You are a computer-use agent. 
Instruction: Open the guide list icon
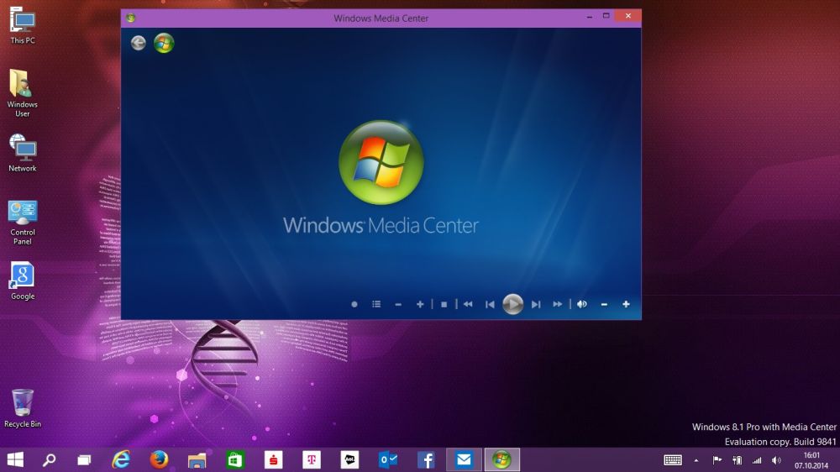376,304
